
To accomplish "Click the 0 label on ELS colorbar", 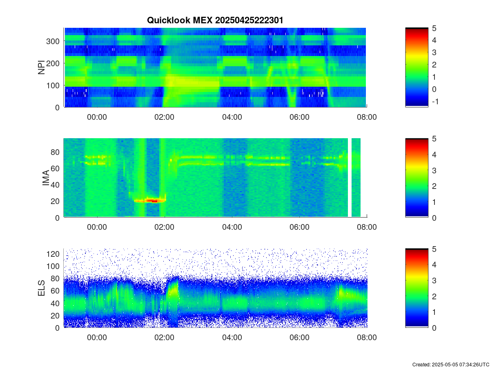I will pyautogui.click(x=434, y=328).
